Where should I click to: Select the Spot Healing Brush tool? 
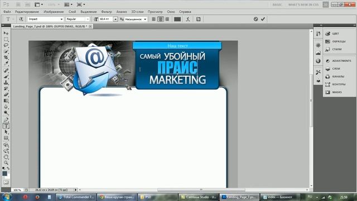pyautogui.click(x=6, y=70)
